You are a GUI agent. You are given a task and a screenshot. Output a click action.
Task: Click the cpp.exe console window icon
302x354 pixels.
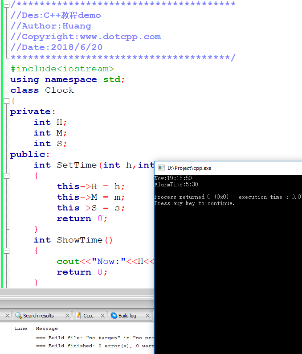tap(161, 168)
